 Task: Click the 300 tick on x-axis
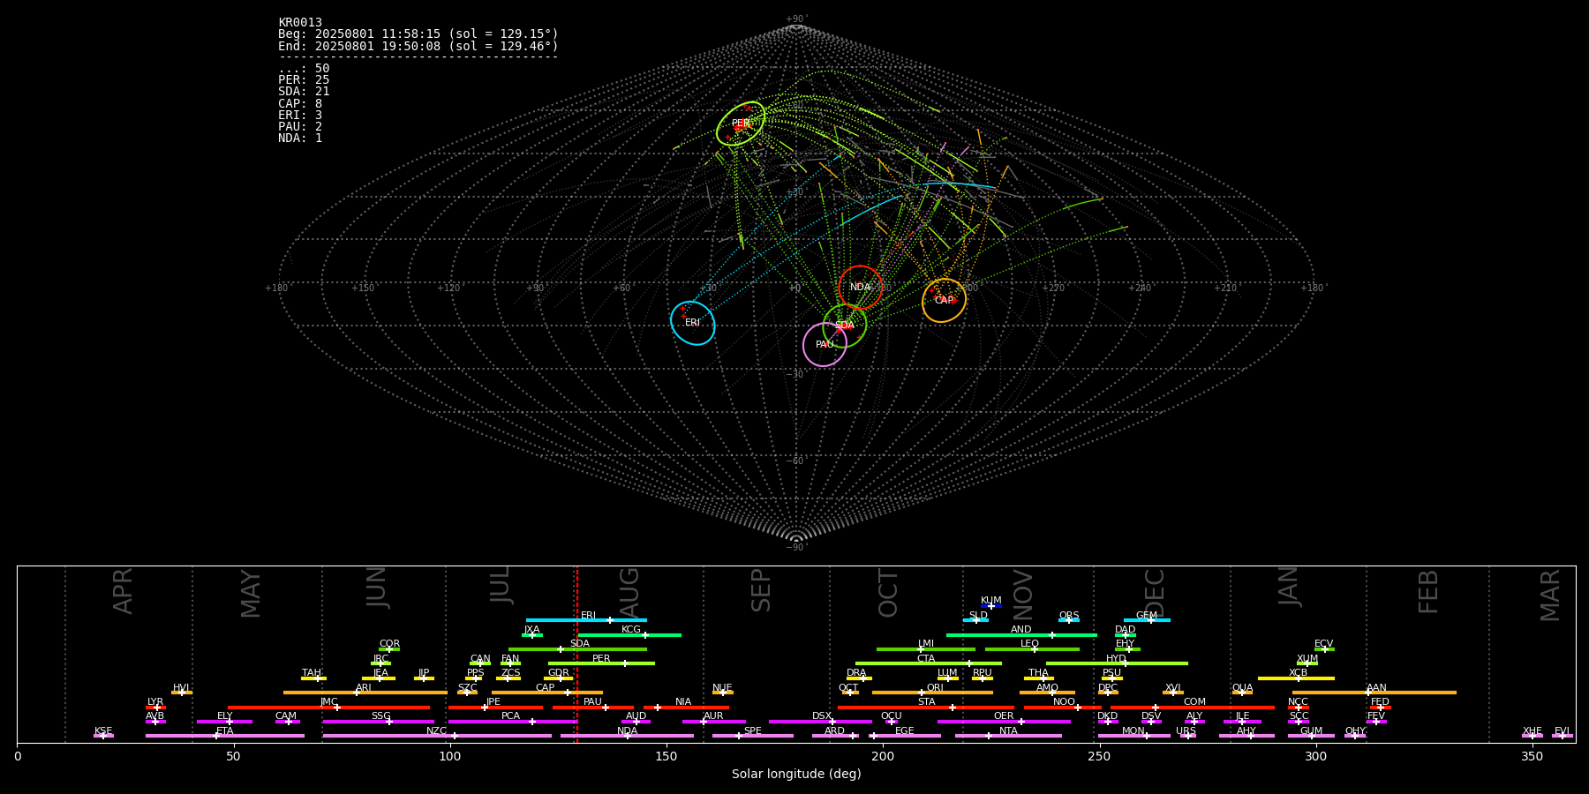coord(1315,756)
